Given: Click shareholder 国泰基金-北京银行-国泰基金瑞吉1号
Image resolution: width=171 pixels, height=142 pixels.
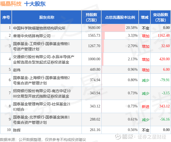Looking at the screenshot, I should coord(41,120).
